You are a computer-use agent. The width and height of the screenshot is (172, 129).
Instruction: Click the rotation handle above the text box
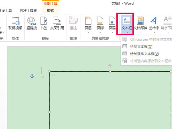(110, 66)
